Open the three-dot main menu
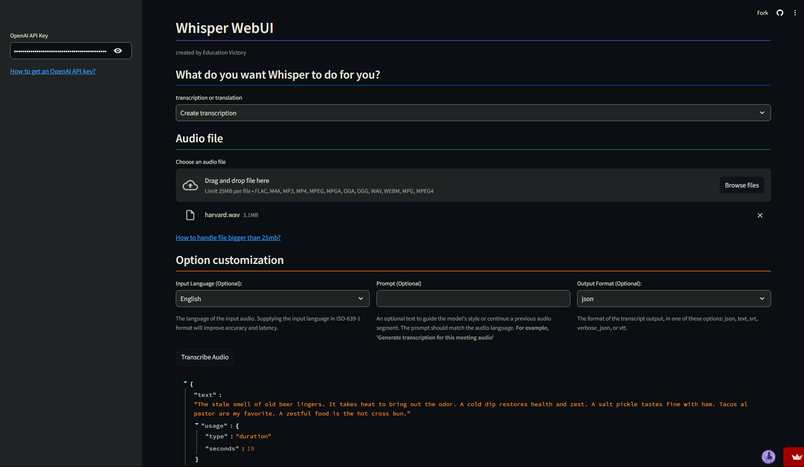804x467 pixels. pyautogui.click(x=795, y=13)
